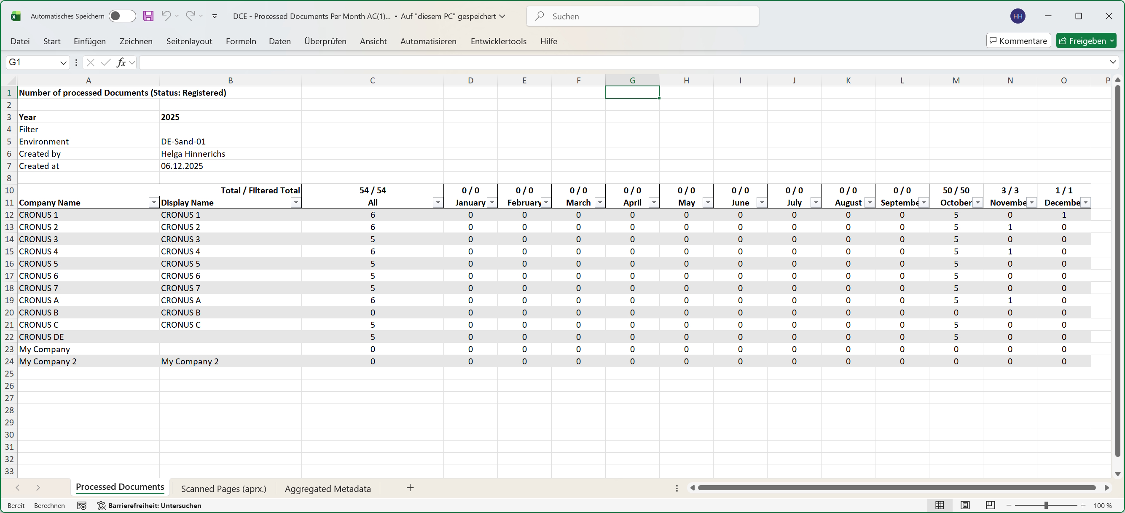Switch to Normal view in the status bar
This screenshot has height=513, width=1125.
point(940,505)
